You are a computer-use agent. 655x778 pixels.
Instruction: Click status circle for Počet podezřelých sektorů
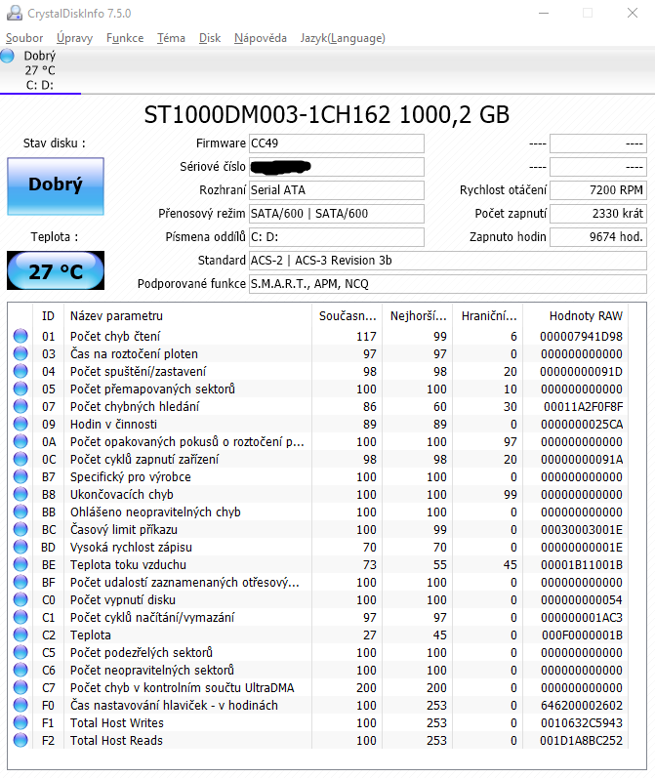coord(20,652)
